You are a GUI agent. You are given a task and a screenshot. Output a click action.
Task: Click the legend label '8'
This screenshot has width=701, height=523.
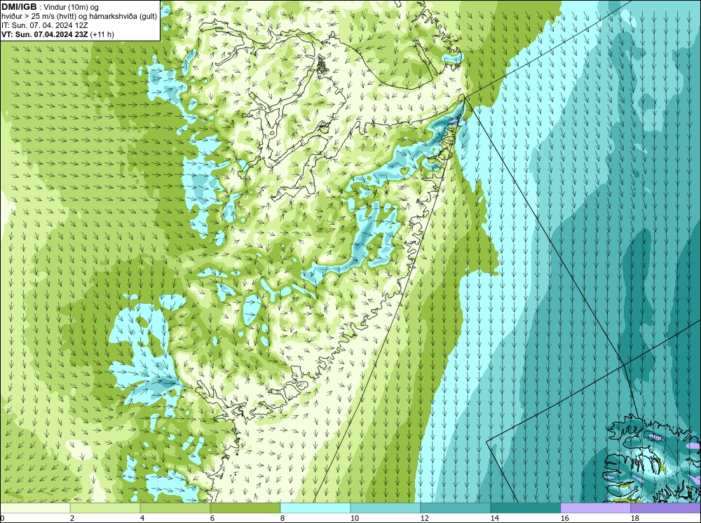[x=283, y=518]
